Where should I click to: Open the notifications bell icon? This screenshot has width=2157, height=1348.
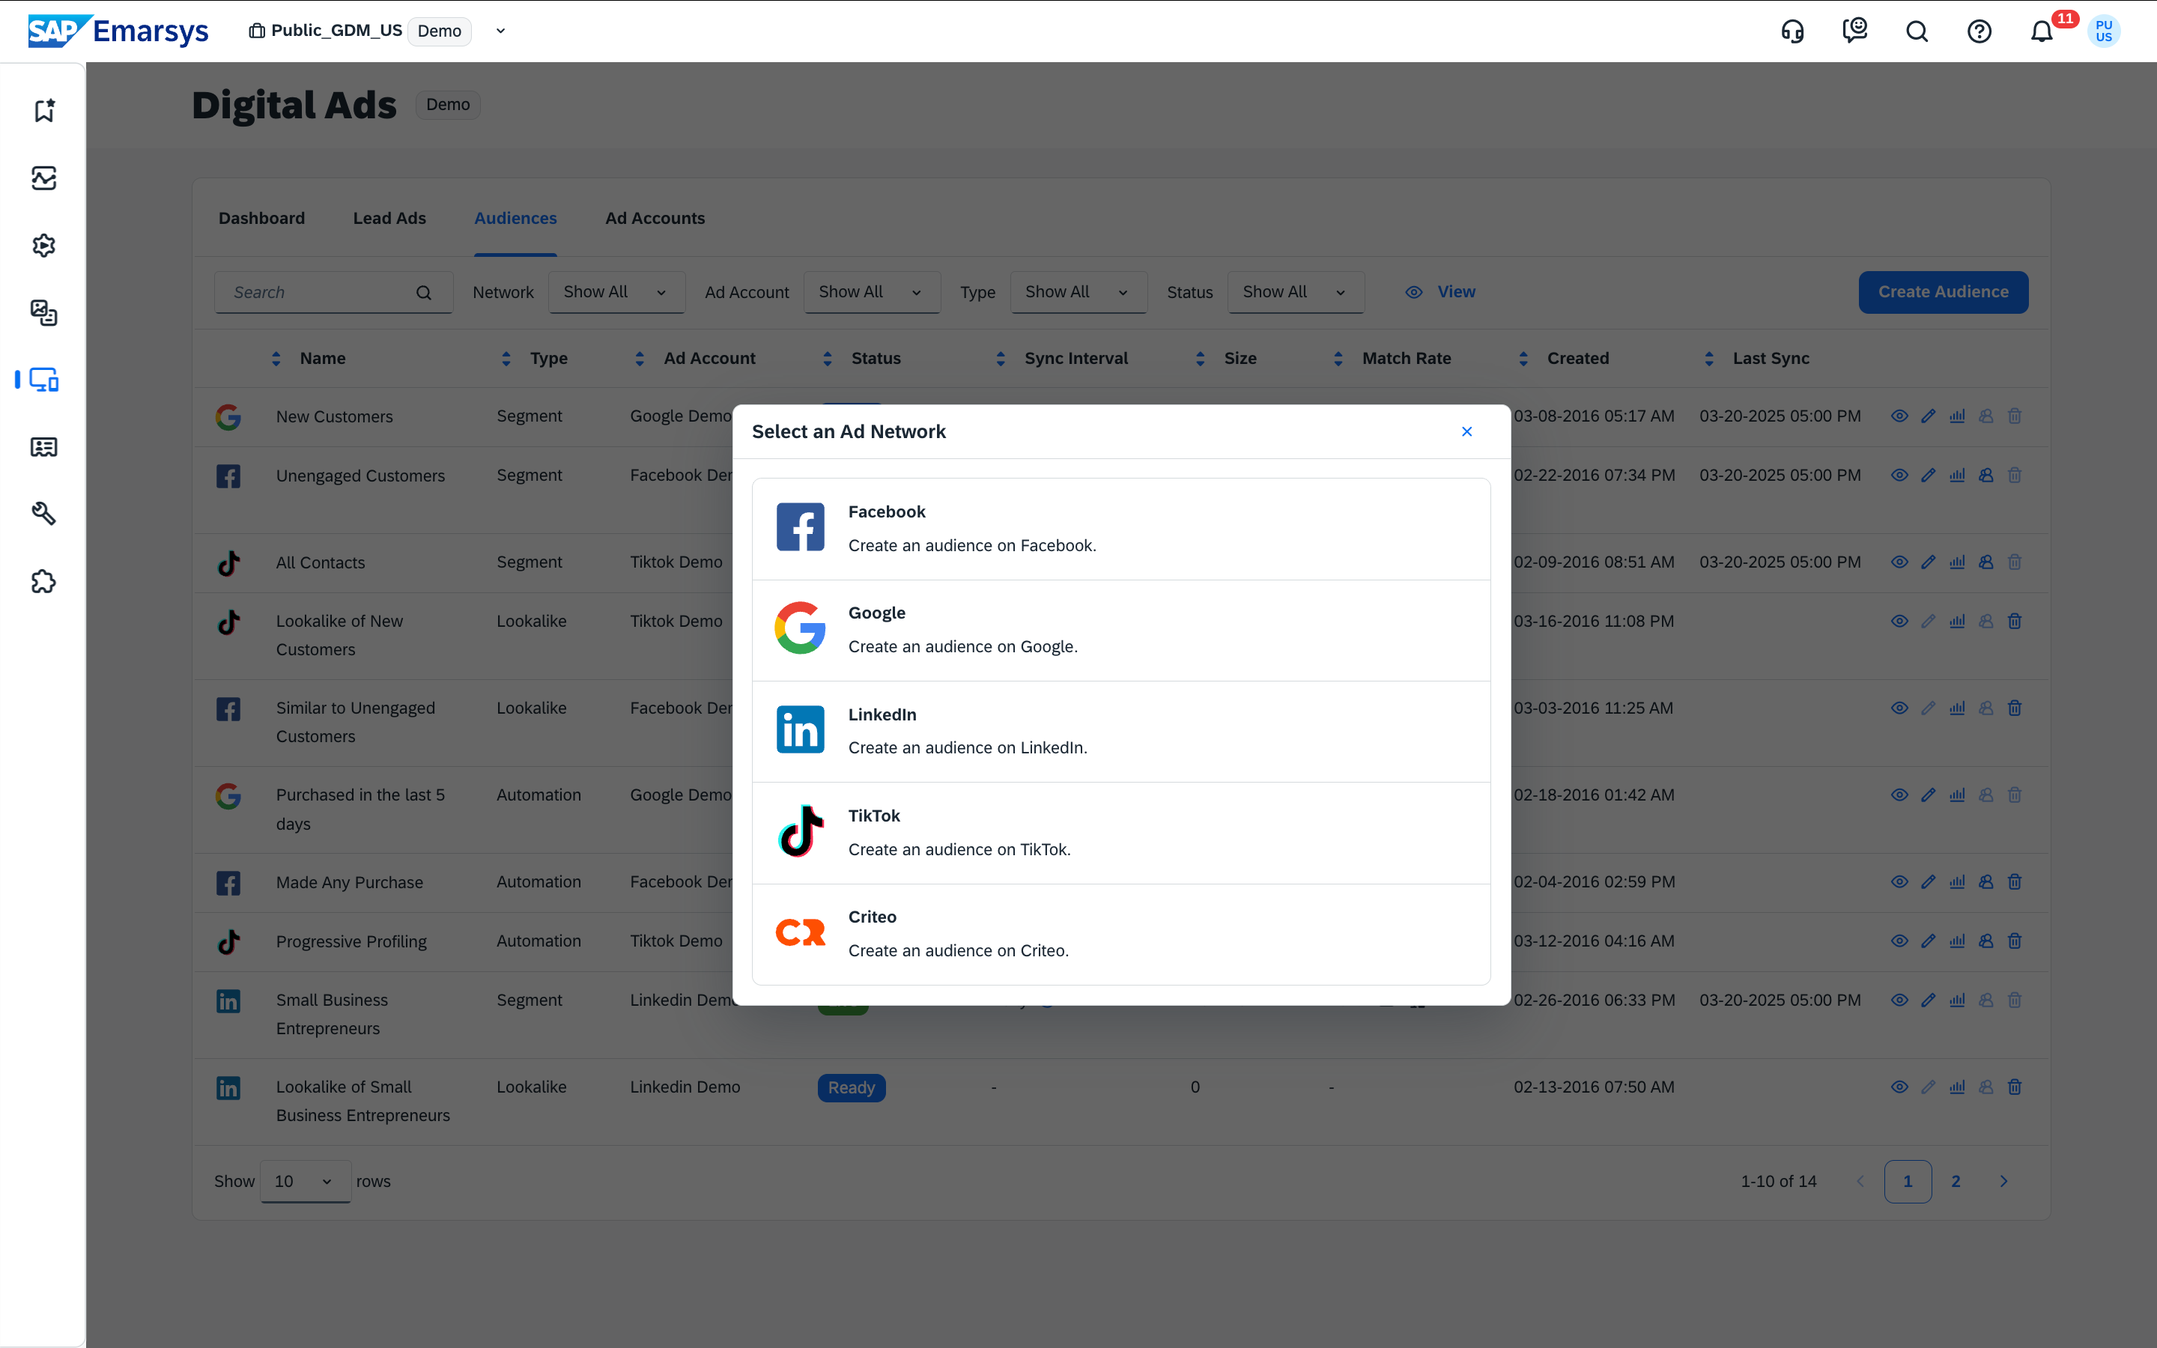[x=2041, y=32]
